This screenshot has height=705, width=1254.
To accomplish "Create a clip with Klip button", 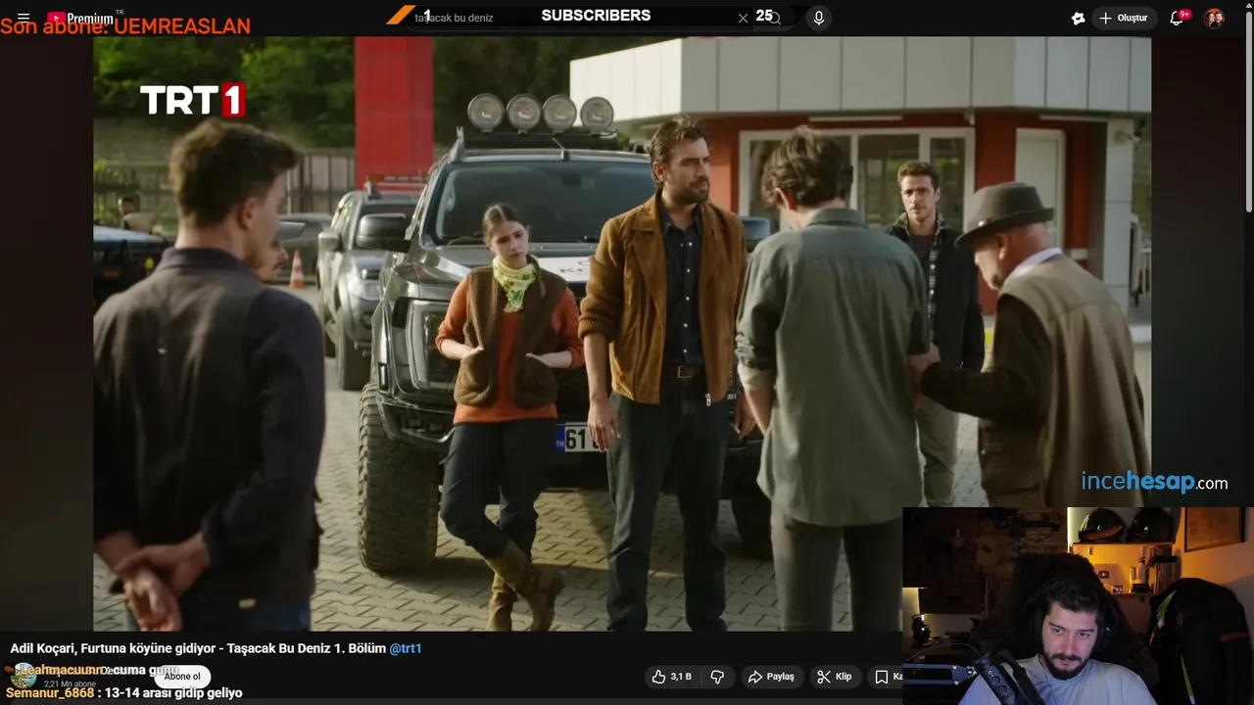I will pyautogui.click(x=835, y=677).
